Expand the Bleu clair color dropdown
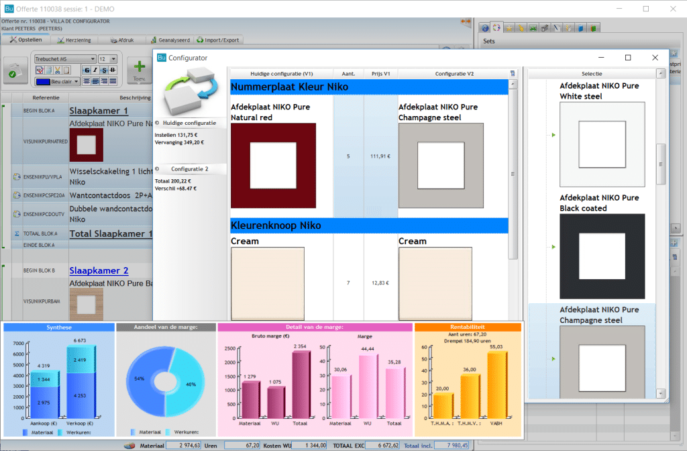 click(x=56, y=81)
